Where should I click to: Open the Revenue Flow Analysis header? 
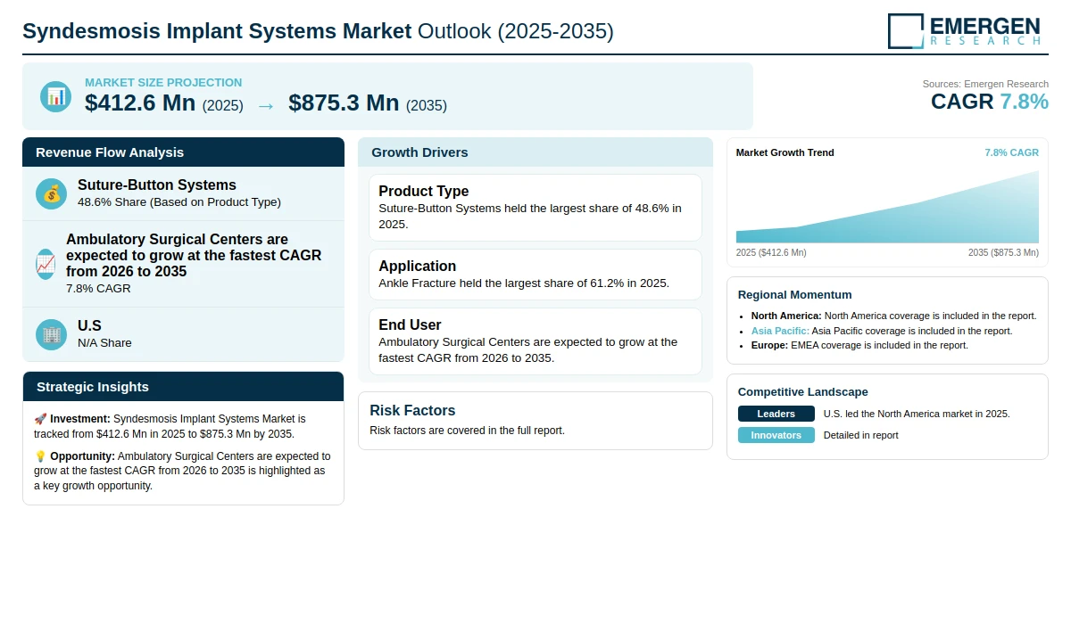pyautogui.click(x=183, y=152)
